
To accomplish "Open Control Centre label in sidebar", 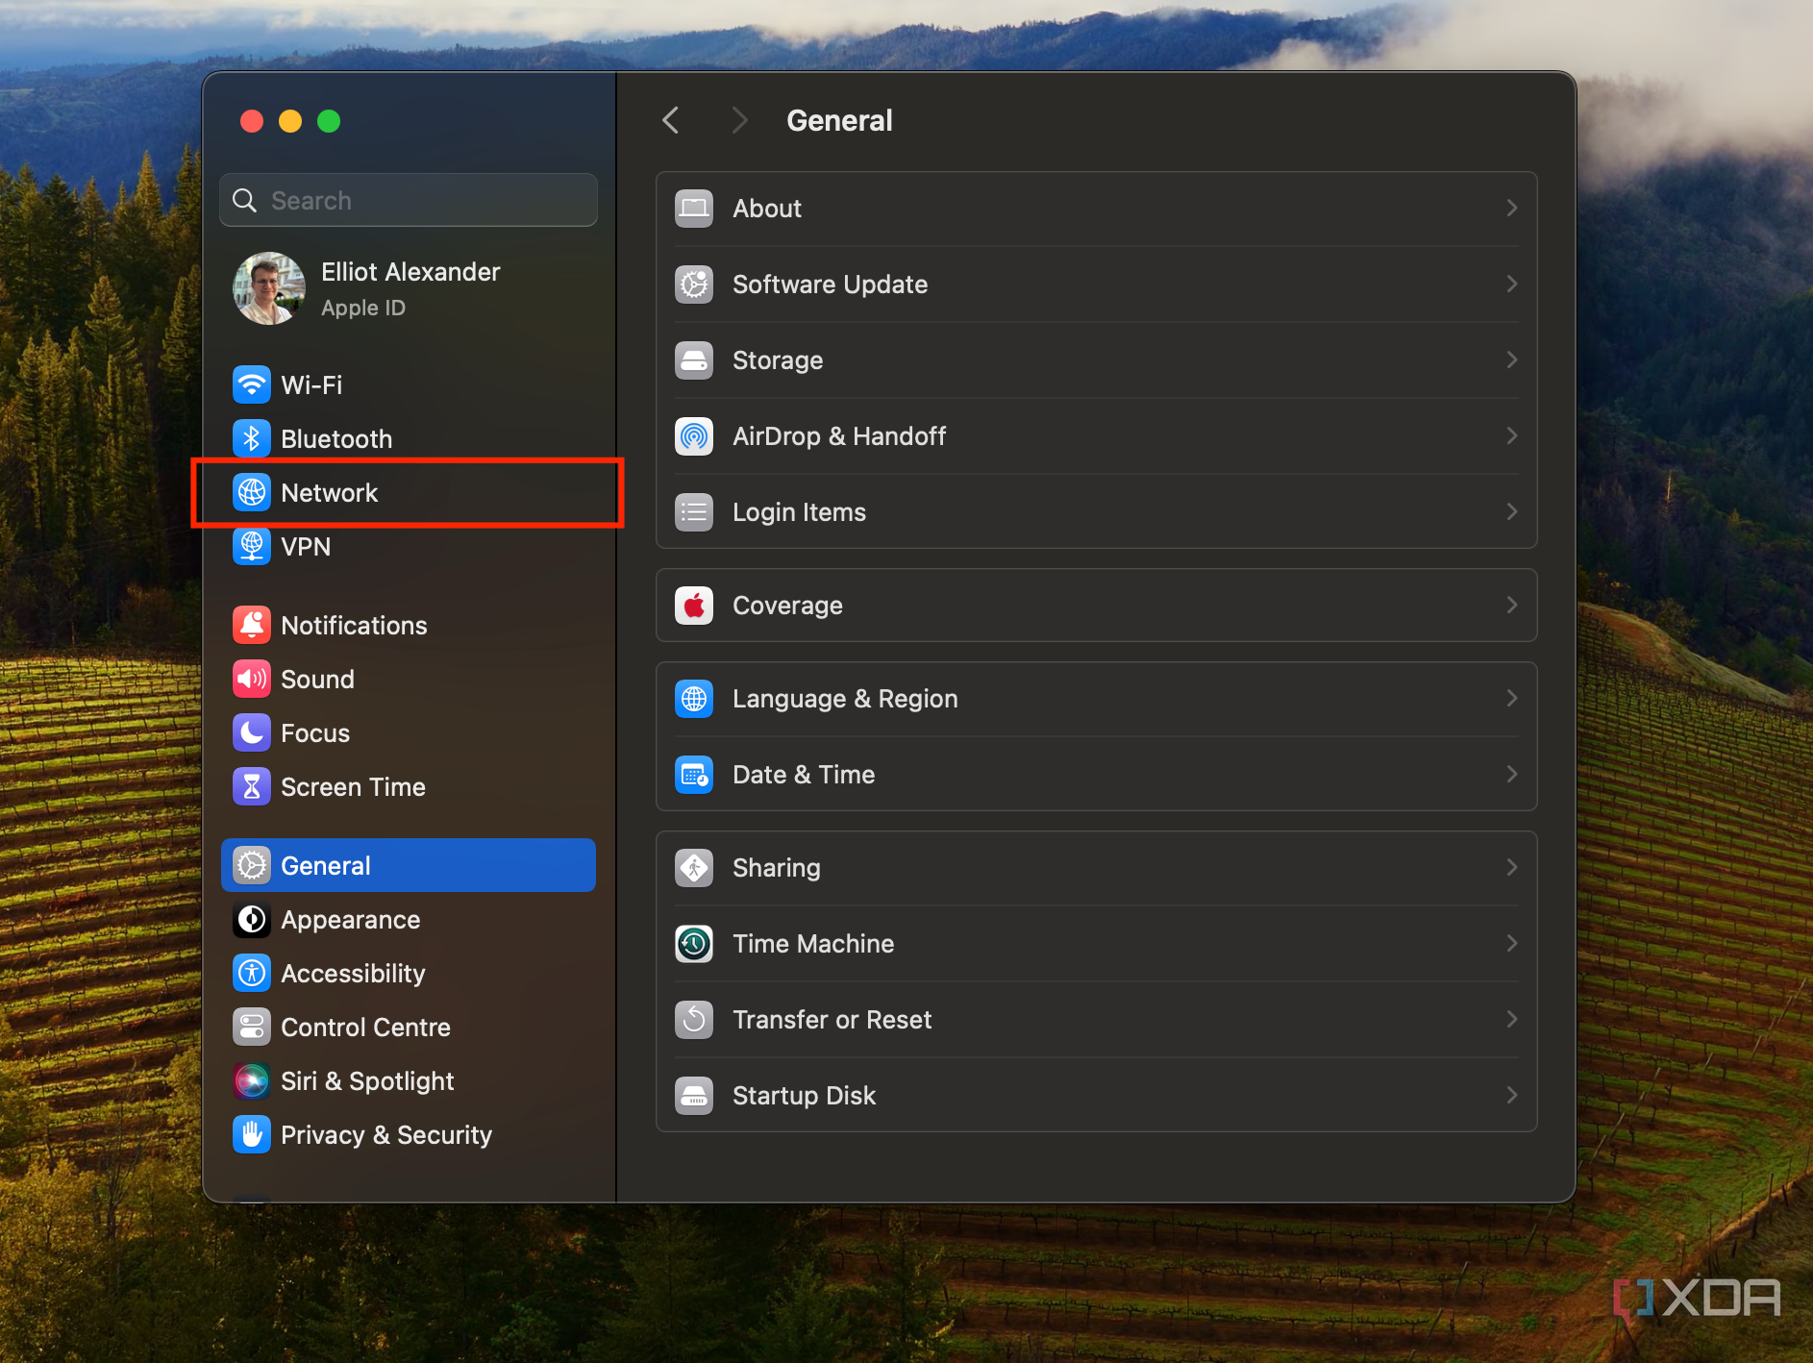I will [x=365, y=1028].
